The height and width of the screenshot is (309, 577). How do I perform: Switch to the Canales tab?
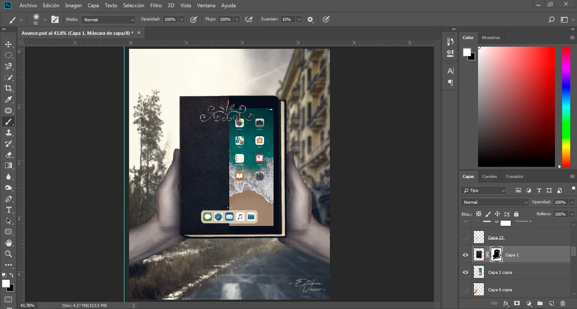(489, 176)
